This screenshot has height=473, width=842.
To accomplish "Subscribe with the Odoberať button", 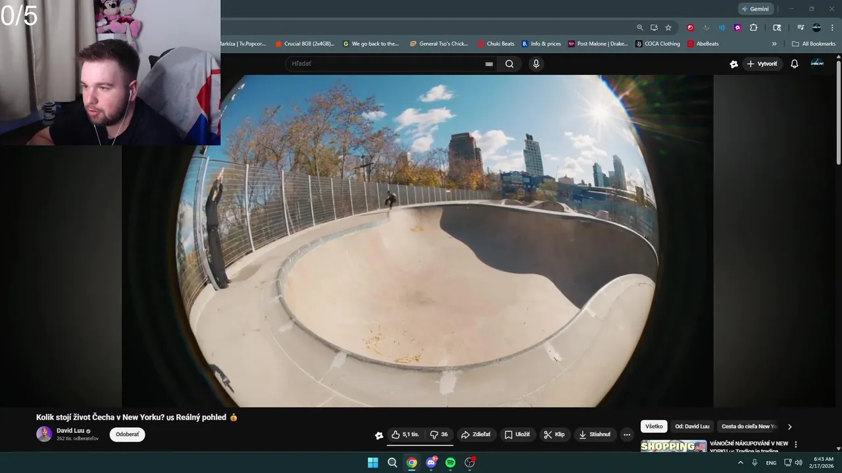I will click(x=127, y=434).
